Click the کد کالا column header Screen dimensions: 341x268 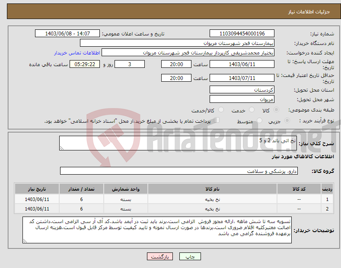point(299,189)
